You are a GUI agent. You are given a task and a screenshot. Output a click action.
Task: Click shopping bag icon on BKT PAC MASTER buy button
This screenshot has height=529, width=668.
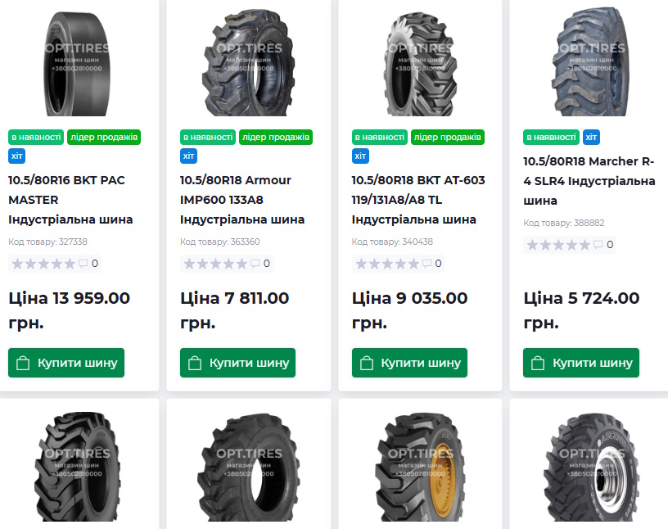(23, 363)
